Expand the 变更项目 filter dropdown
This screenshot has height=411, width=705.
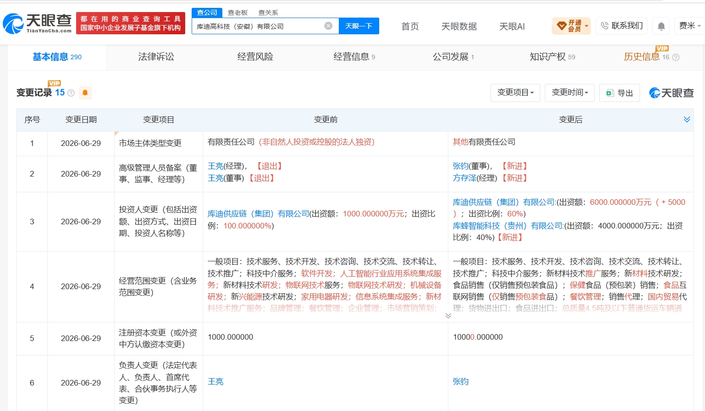(x=515, y=93)
